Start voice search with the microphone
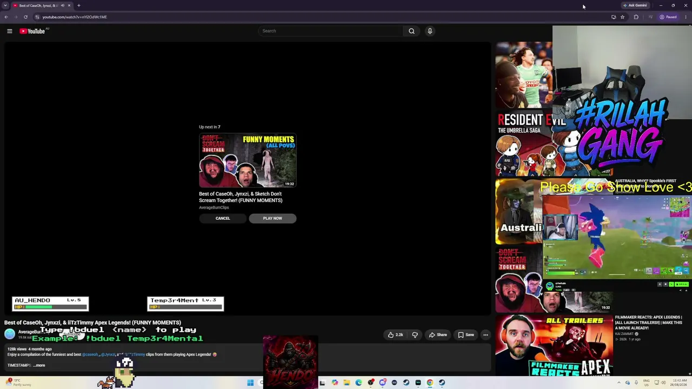Viewport: 692px width, 389px height. pos(430,31)
